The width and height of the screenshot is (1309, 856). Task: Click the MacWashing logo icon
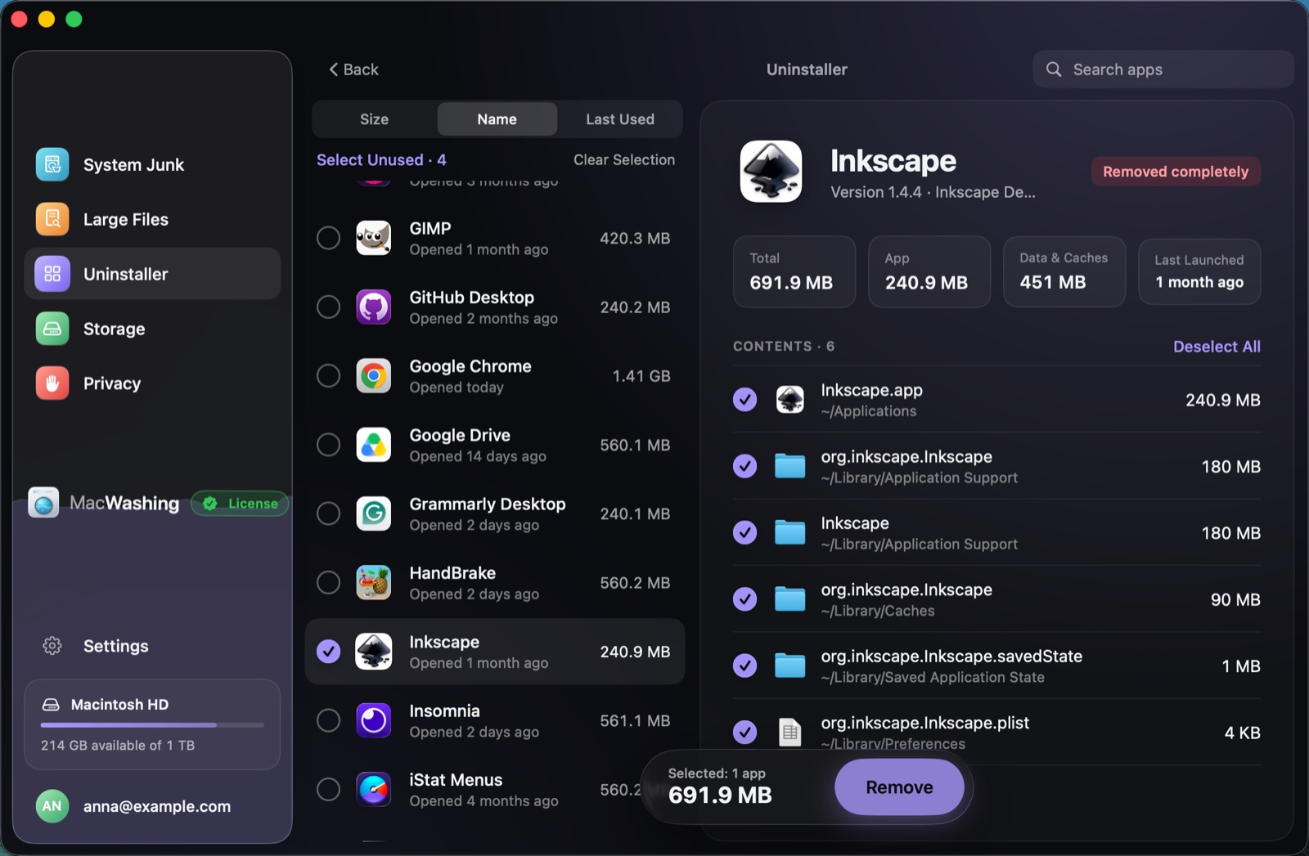(x=43, y=503)
